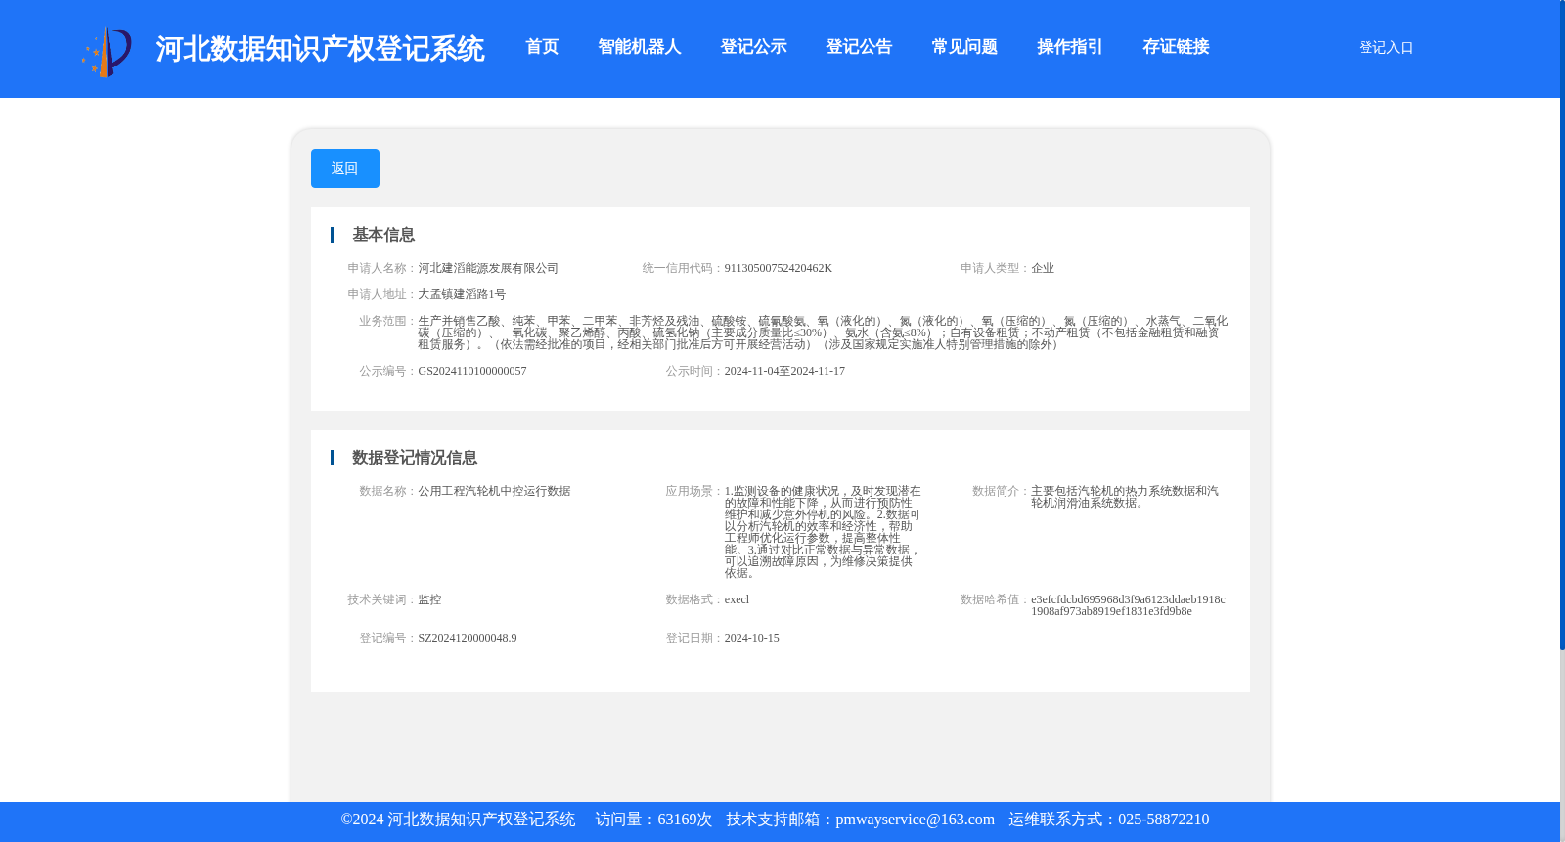Click registration date 2024-10-15

[752, 638]
